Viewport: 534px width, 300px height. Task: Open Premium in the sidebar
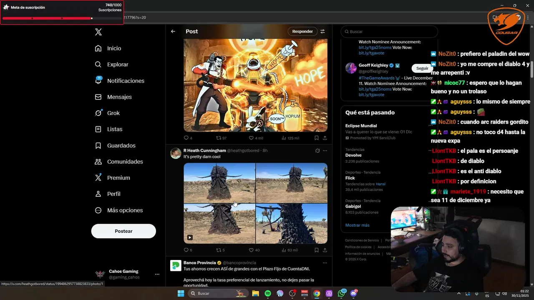(x=112, y=177)
